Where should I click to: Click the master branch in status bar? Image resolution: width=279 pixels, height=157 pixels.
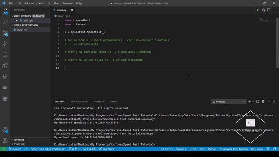click(x=15, y=149)
